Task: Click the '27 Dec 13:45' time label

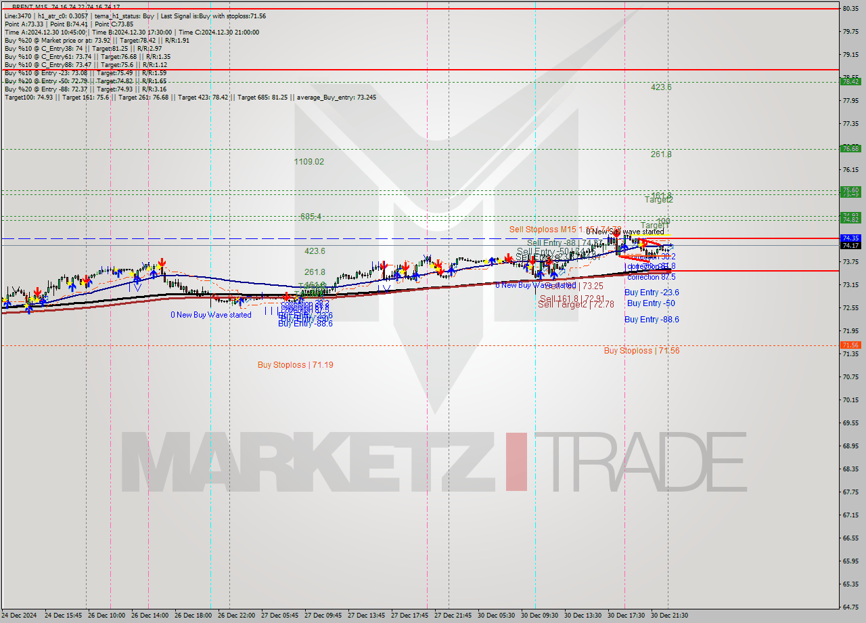Action: 367,616
